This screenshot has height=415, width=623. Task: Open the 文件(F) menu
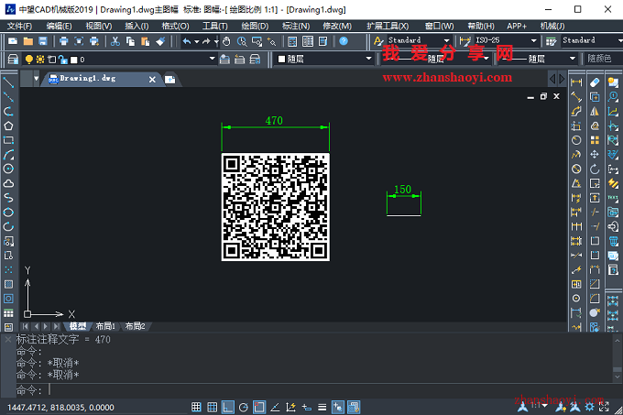pyautogui.click(x=19, y=27)
